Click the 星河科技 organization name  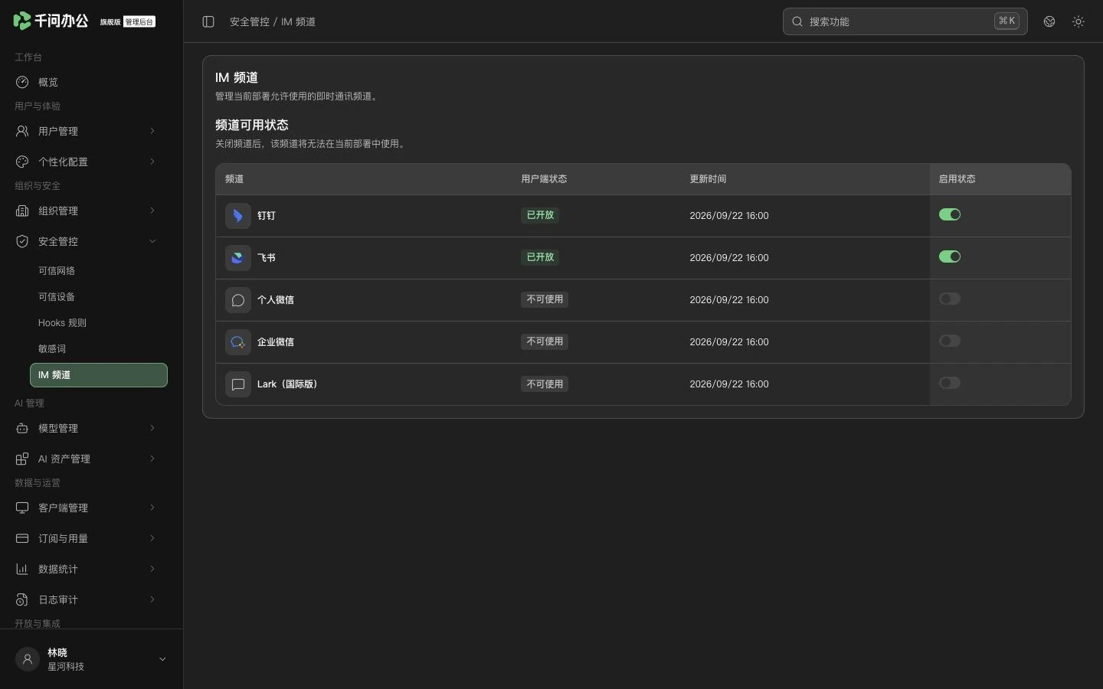click(x=66, y=667)
